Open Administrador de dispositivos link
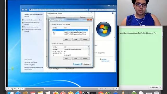This screenshot has width=167, height=94. 33,20
